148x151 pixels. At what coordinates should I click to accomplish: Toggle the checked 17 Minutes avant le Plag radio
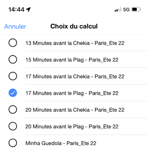tap(13, 93)
